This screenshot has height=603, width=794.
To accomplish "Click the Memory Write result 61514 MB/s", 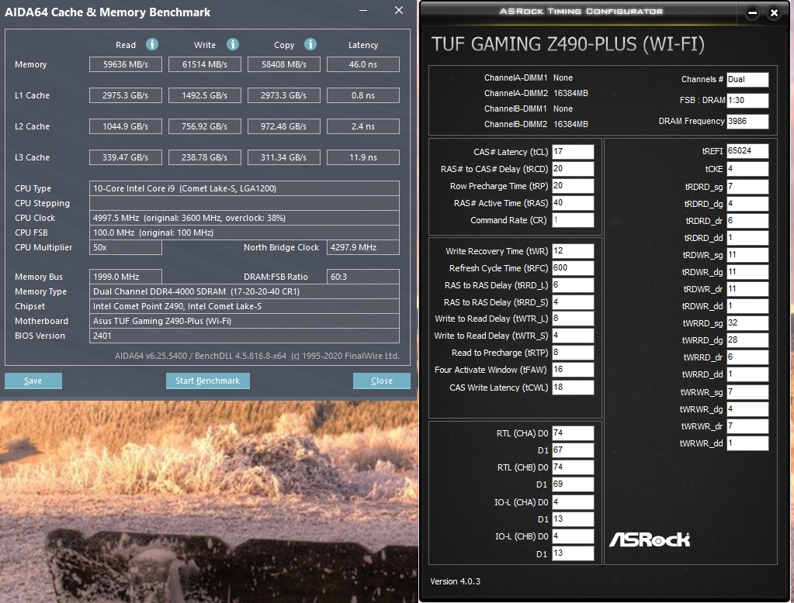I will 205,64.
